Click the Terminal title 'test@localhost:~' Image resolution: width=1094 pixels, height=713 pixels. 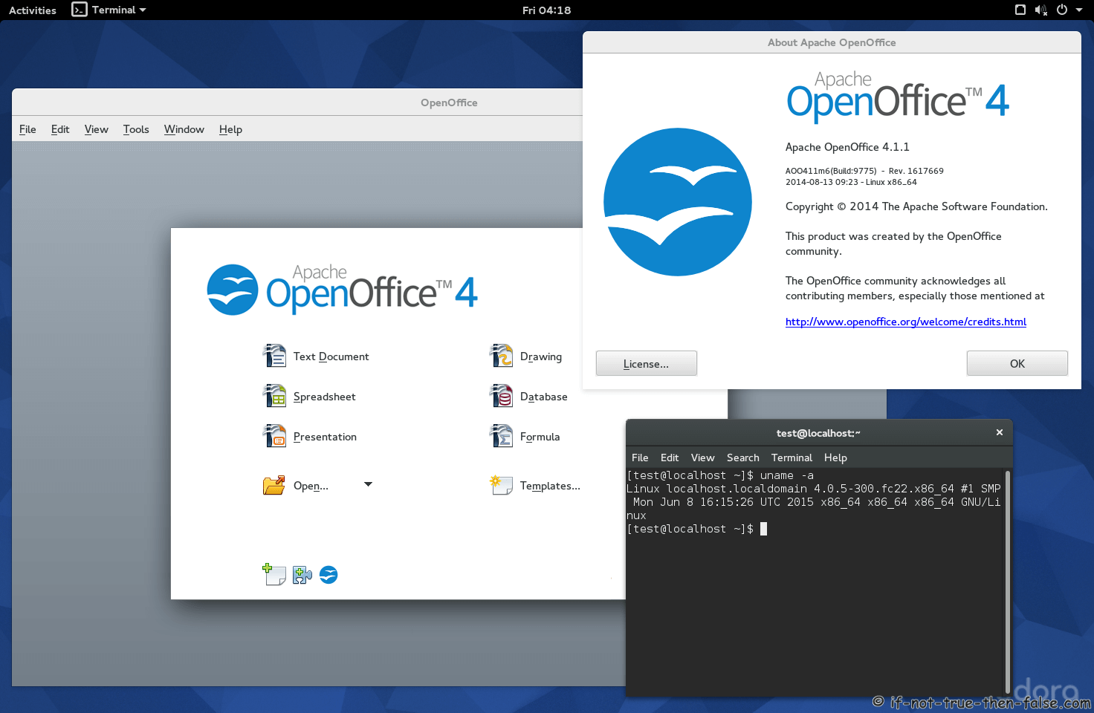pos(818,433)
